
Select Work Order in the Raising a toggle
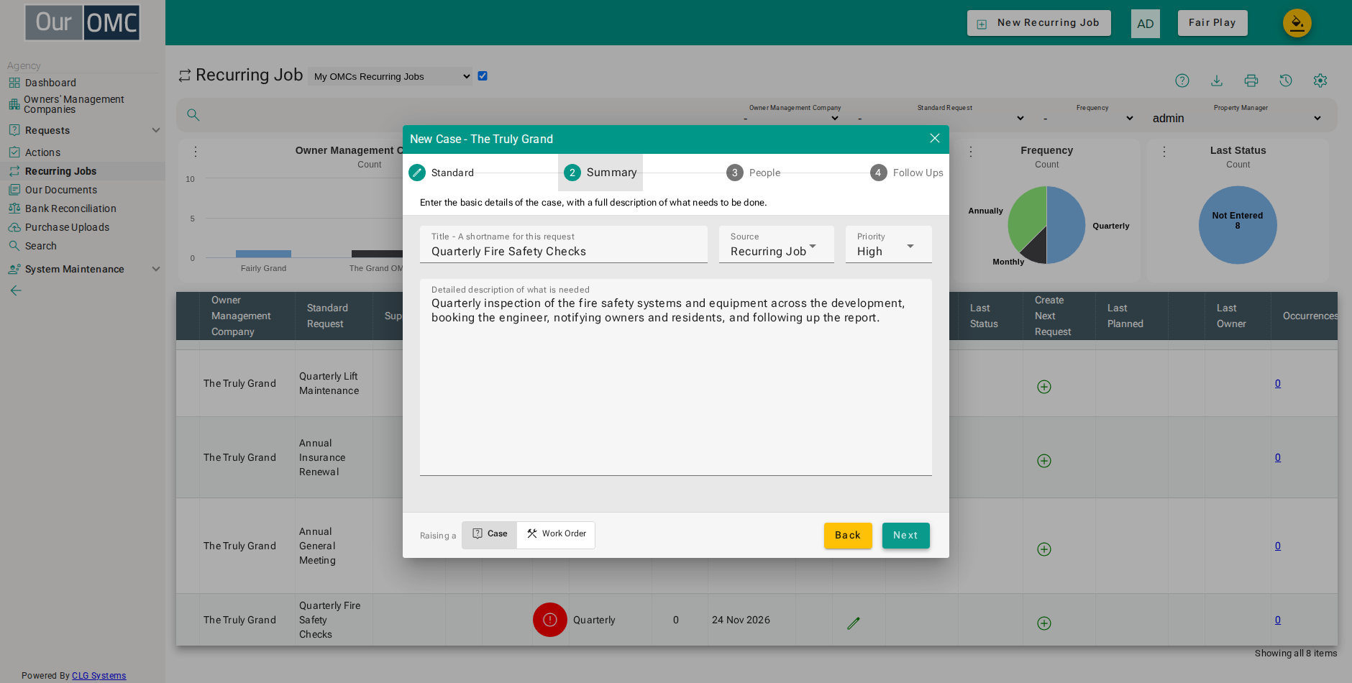coord(556,534)
